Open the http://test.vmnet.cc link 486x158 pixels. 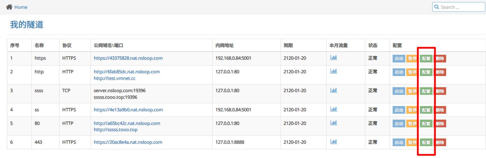coord(114,78)
